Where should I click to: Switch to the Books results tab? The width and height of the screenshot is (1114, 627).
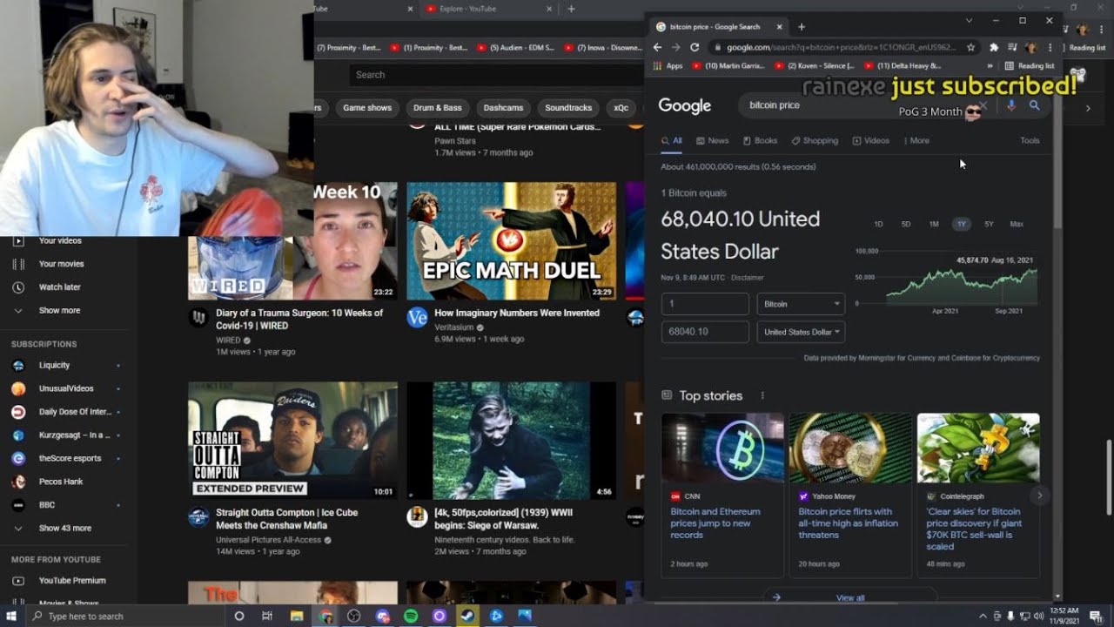760,140
